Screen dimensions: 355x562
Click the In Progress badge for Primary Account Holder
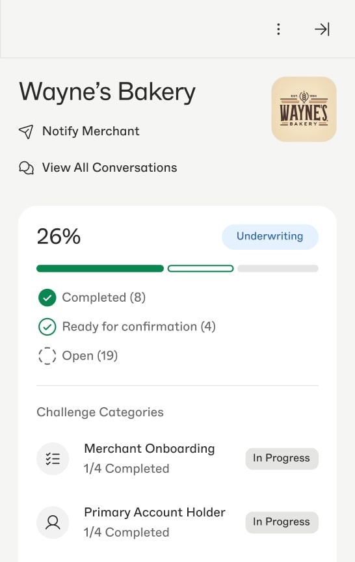click(282, 522)
